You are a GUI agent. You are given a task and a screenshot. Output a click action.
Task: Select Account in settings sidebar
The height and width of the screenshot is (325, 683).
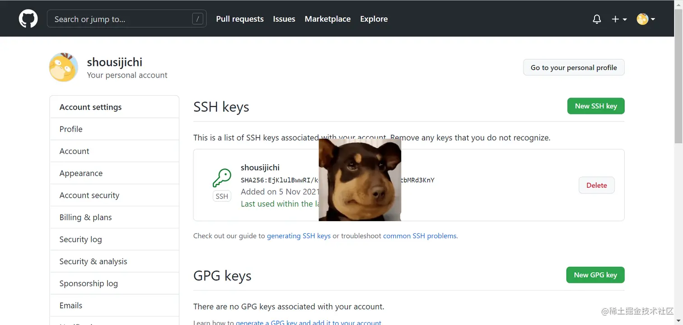[114, 151]
